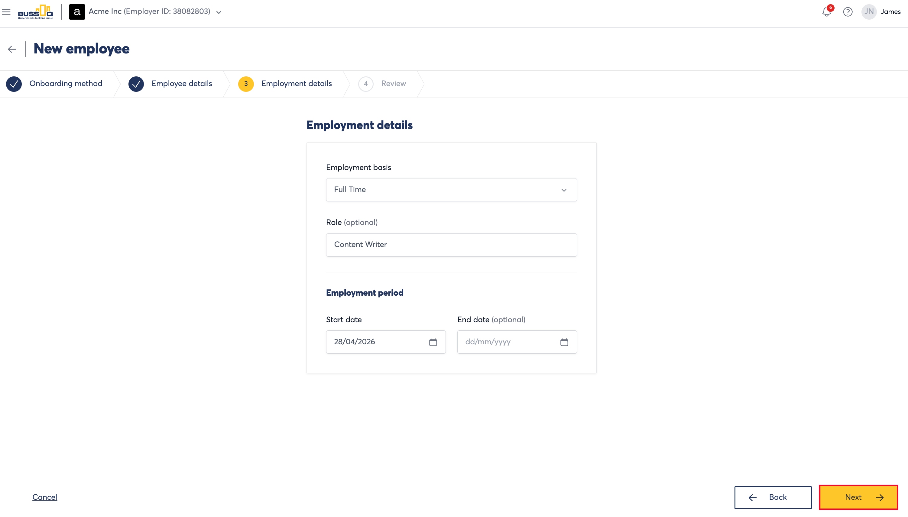Click the BUSSQ logo
Image resolution: width=908 pixels, height=517 pixels.
[36, 12]
